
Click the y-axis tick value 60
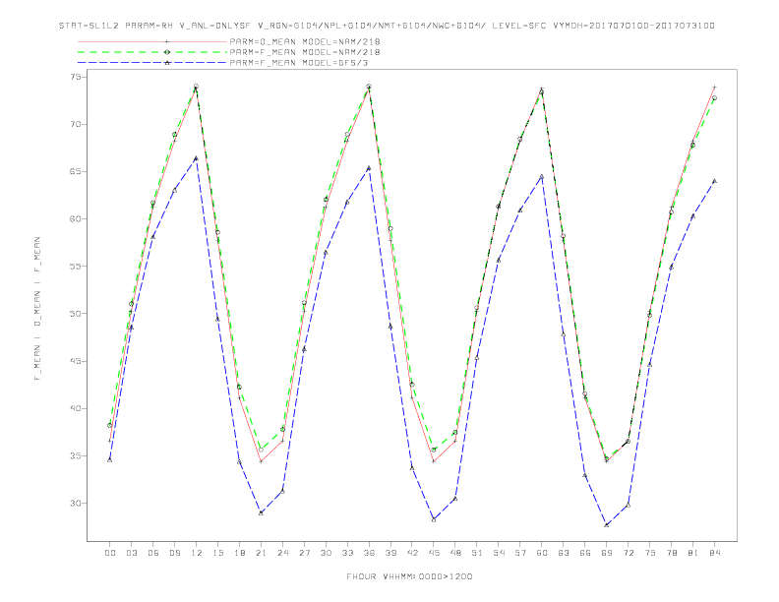76,219
